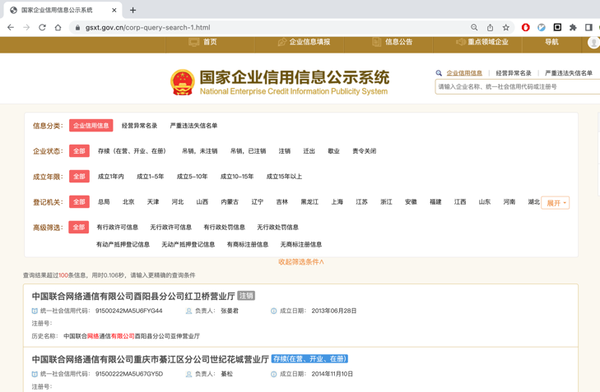Click the user avatar in gold navbar
This screenshot has width=600, height=392.
(x=593, y=43)
